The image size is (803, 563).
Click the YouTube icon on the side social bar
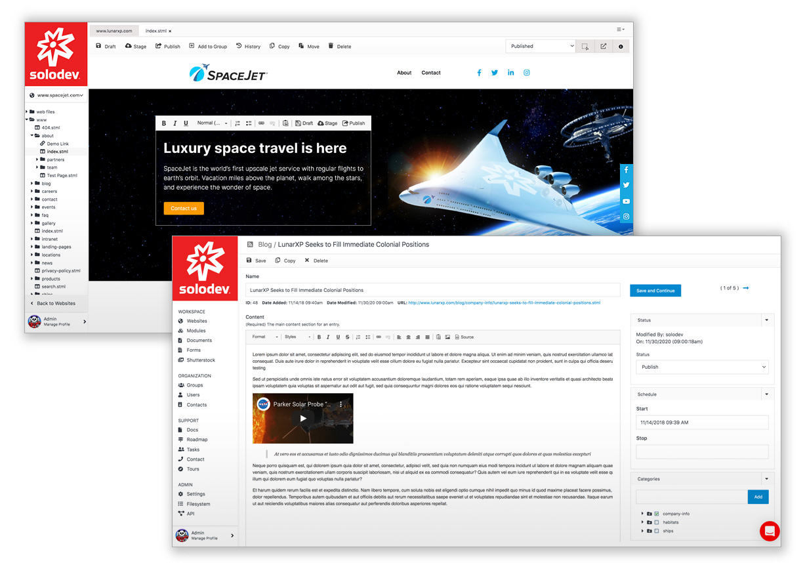[x=627, y=201]
